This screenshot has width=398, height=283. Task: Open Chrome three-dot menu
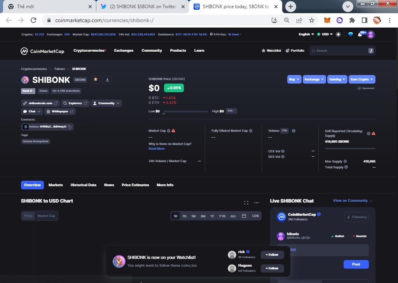389,20
